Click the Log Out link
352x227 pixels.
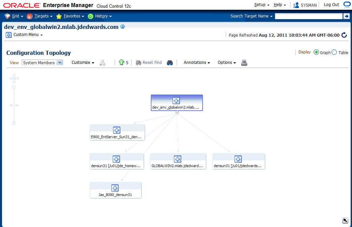click(x=331, y=5)
